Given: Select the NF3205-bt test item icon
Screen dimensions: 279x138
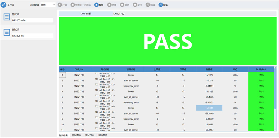Looking at the screenshot, I should [7, 32].
